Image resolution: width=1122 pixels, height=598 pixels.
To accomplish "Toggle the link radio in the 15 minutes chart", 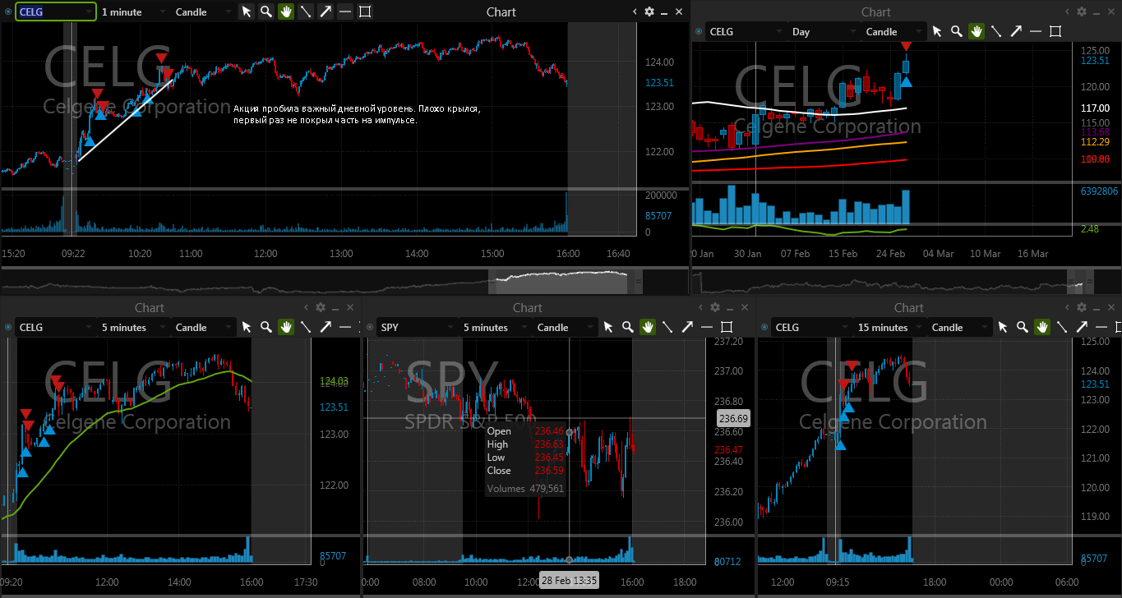I will 764,327.
